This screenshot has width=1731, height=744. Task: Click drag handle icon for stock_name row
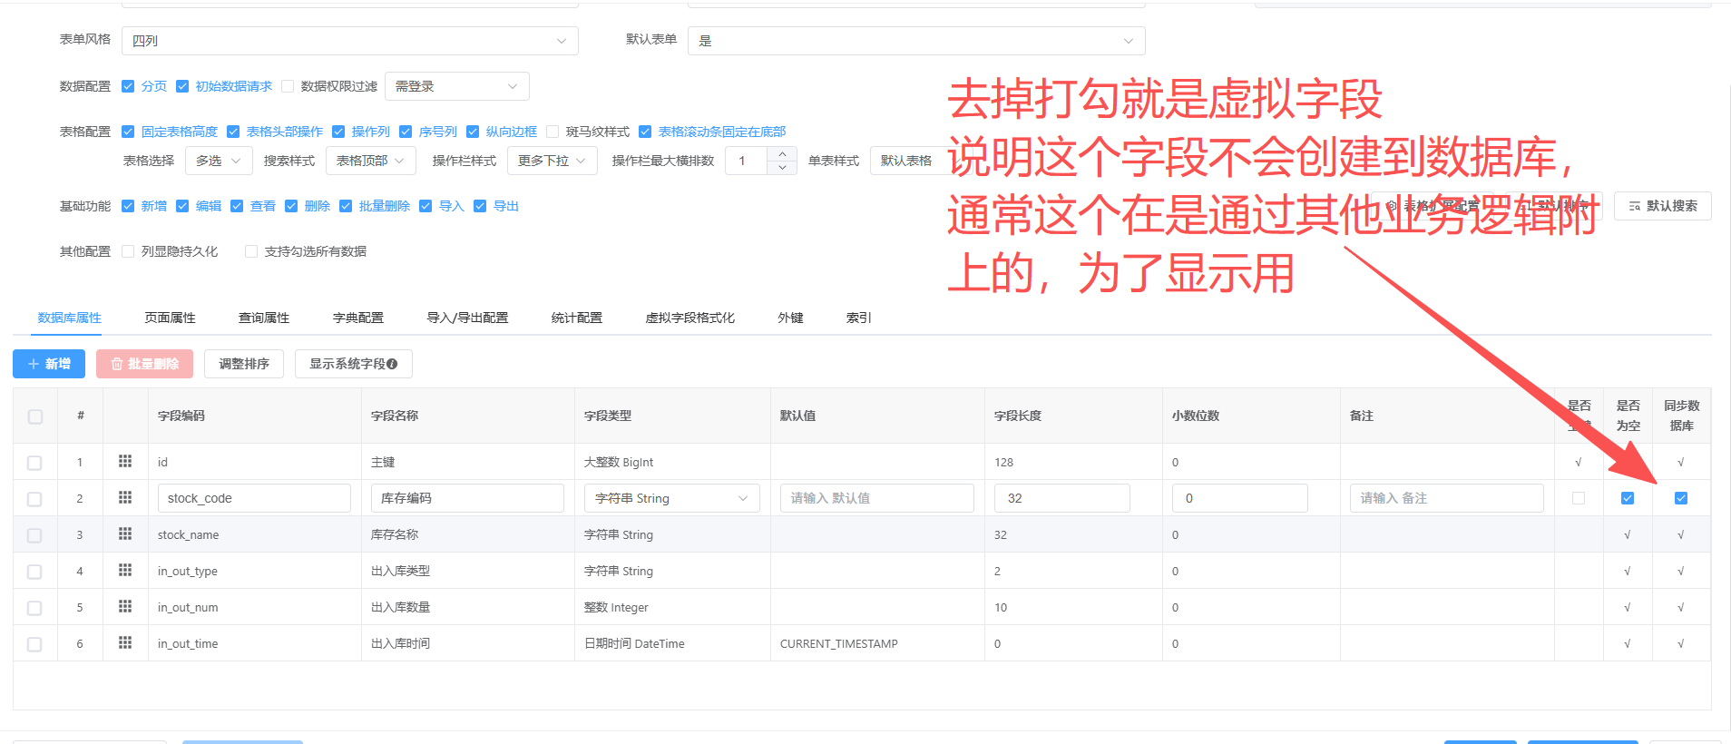point(125,534)
